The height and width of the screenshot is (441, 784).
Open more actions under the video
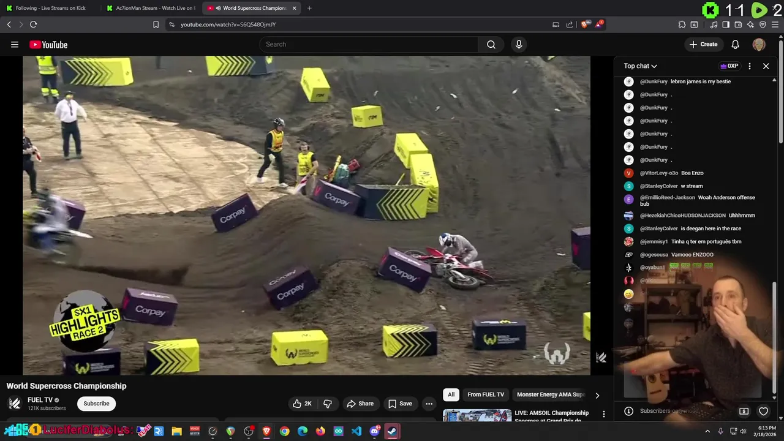pos(429,404)
